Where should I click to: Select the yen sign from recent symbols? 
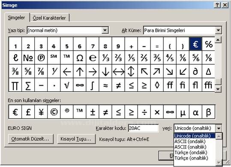(x=41, y=112)
